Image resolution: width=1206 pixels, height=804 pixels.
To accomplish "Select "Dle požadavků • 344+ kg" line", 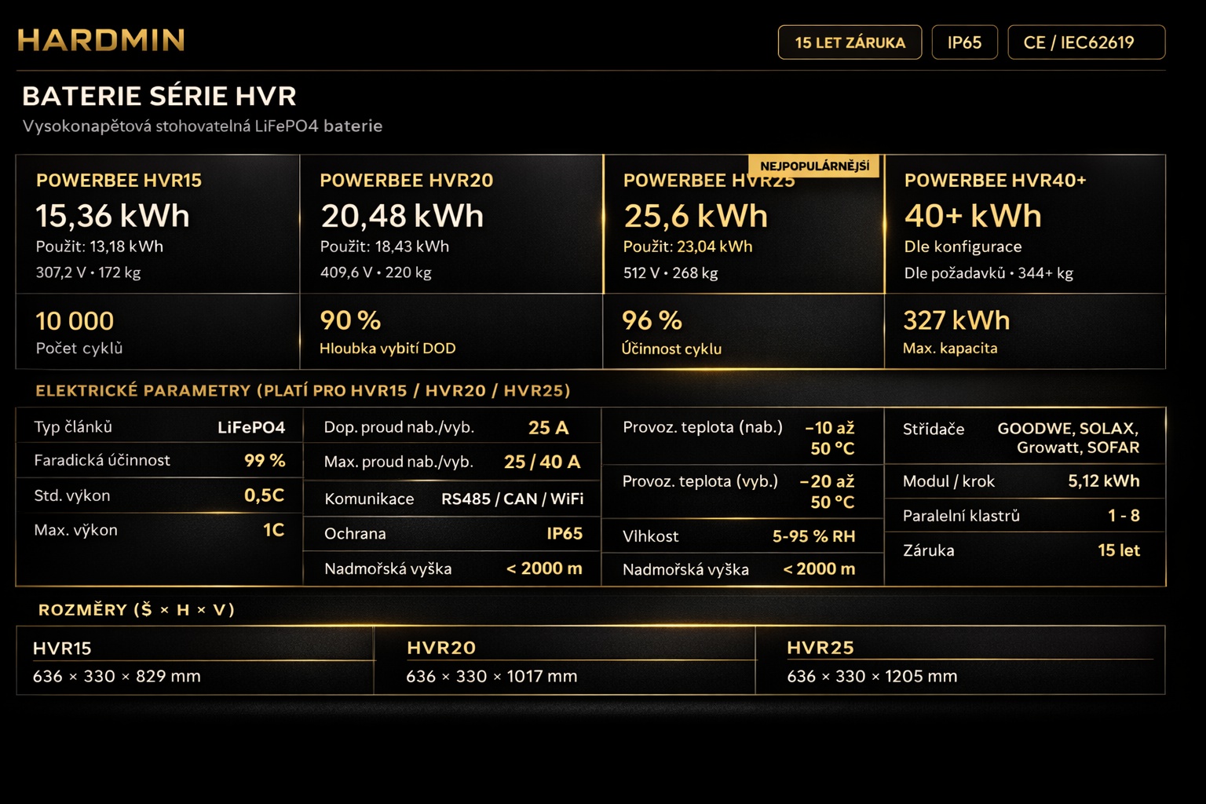I will click(989, 273).
